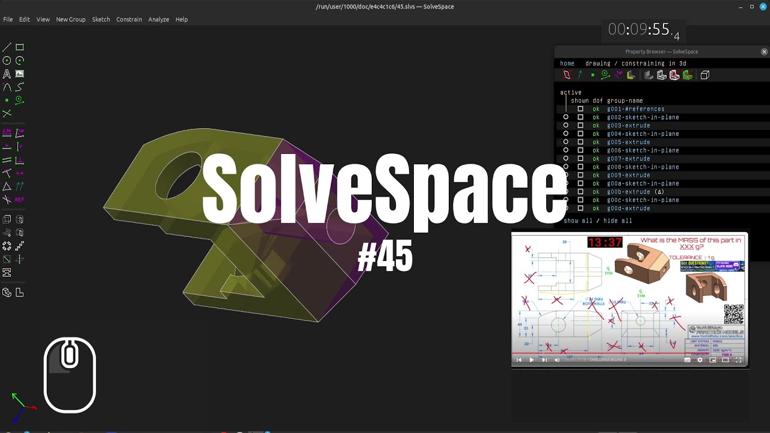Open the Edit menu

(x=24, y=19)
